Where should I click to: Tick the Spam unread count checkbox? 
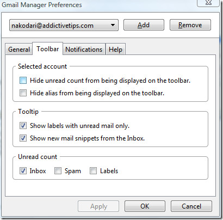point(58,171)
